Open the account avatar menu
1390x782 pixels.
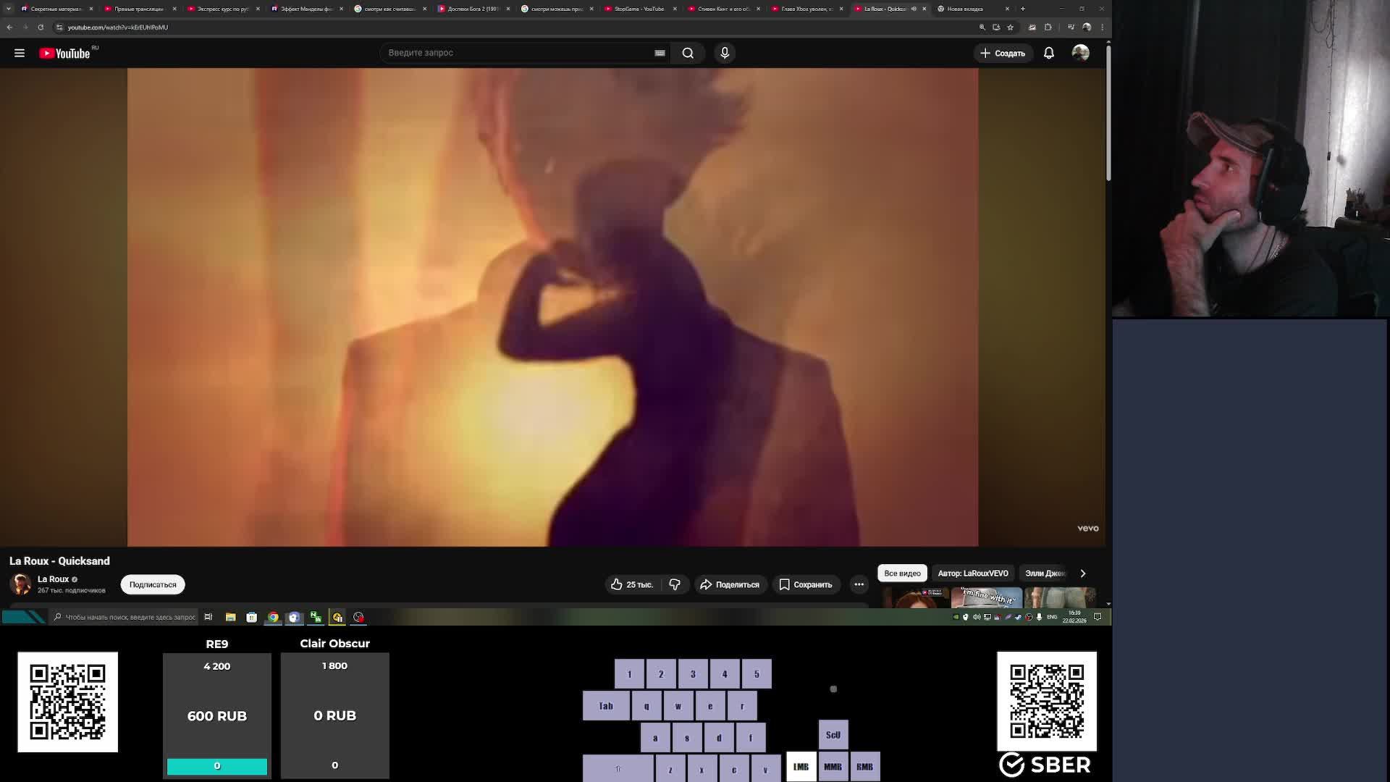point(1080,53)
